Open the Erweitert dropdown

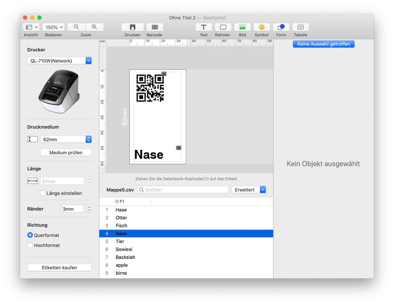pos(248,190)
